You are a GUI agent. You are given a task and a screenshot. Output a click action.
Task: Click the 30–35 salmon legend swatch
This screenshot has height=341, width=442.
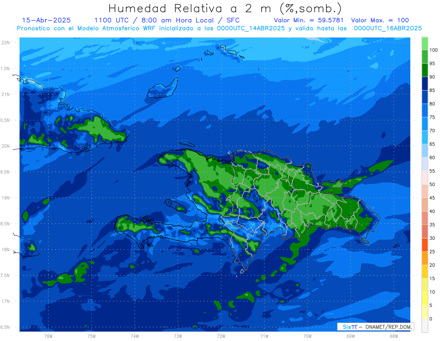425,231
